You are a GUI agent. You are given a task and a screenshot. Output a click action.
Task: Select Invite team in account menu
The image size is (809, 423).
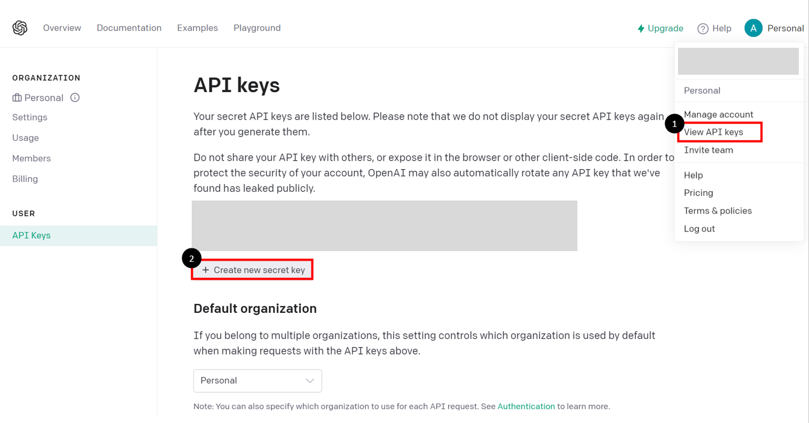[708, 150]
